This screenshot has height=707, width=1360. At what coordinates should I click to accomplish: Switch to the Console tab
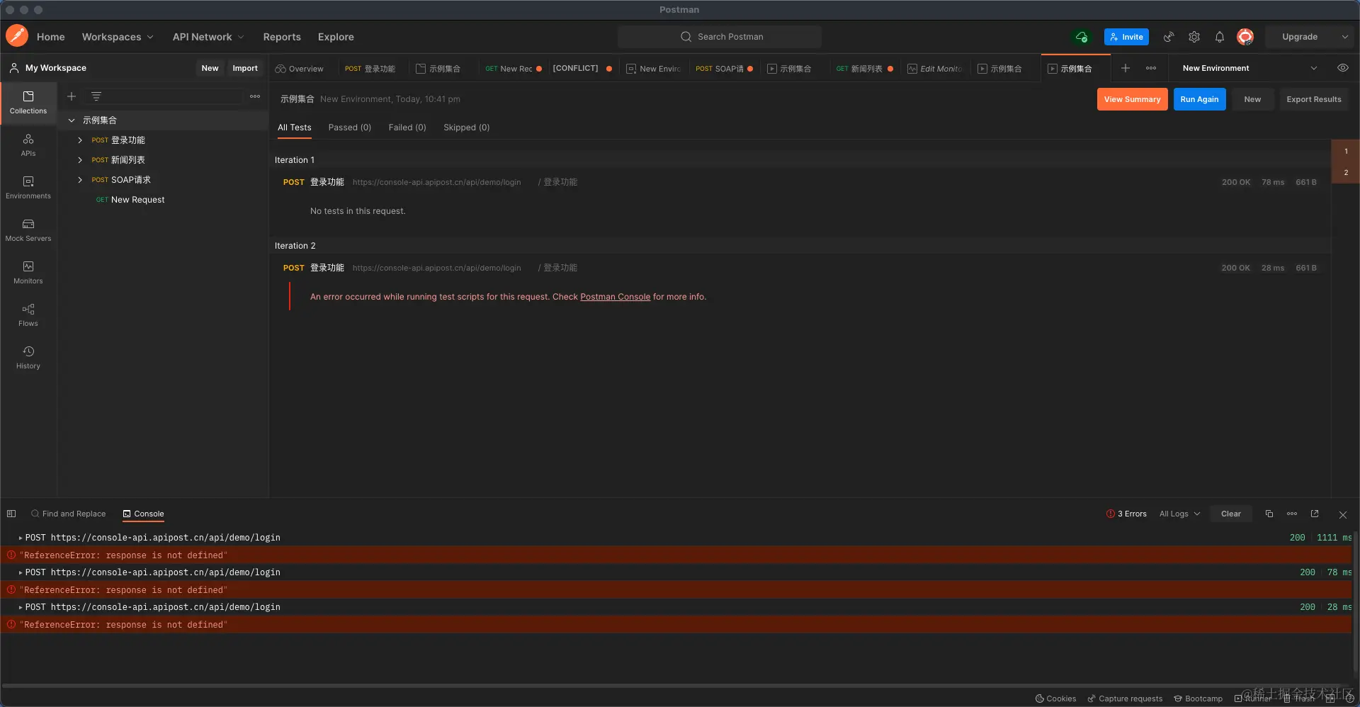[143, 514]
